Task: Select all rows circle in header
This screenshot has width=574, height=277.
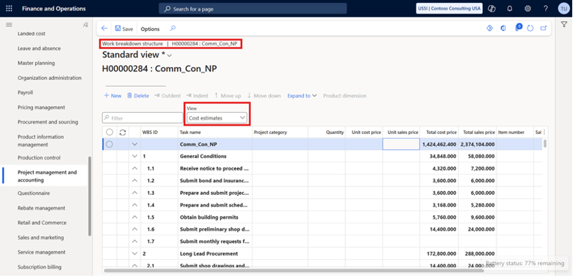Action: tap(109, 132)
